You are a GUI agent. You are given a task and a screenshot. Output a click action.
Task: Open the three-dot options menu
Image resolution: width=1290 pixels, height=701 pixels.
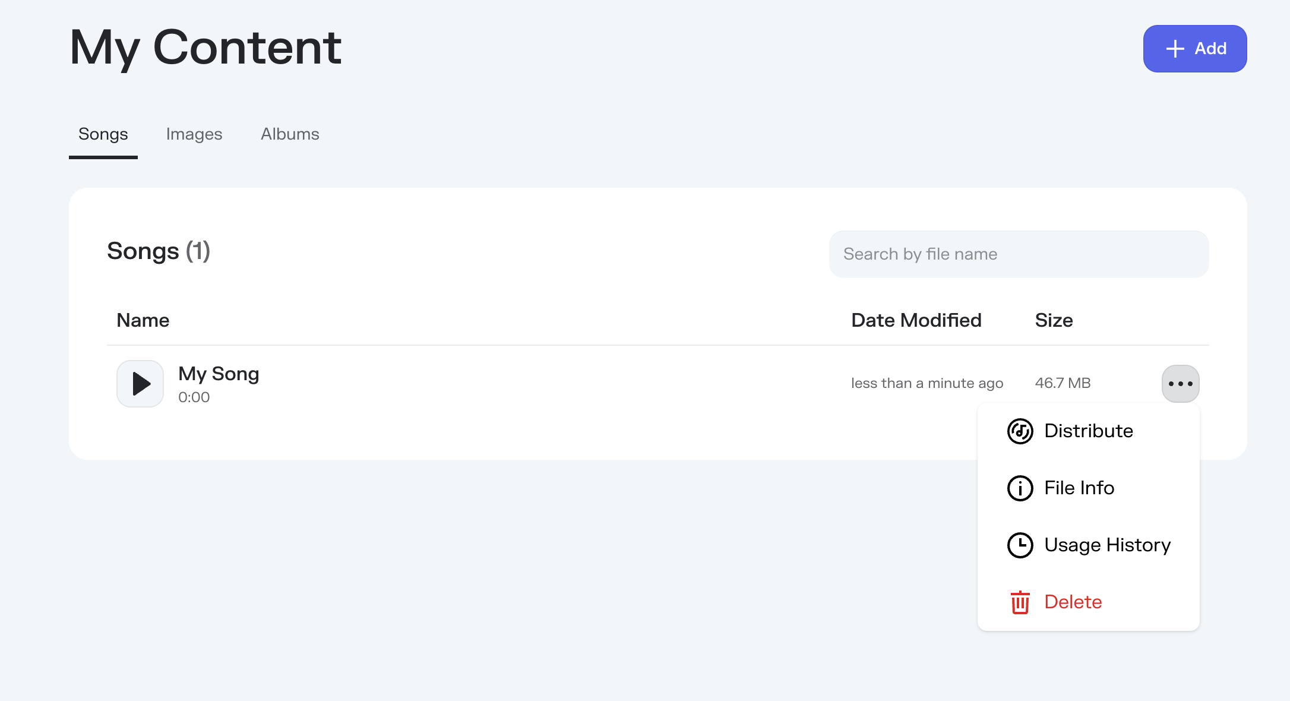1180,384
